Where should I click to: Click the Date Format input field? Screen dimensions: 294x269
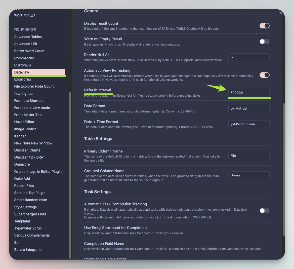(249, 108)
